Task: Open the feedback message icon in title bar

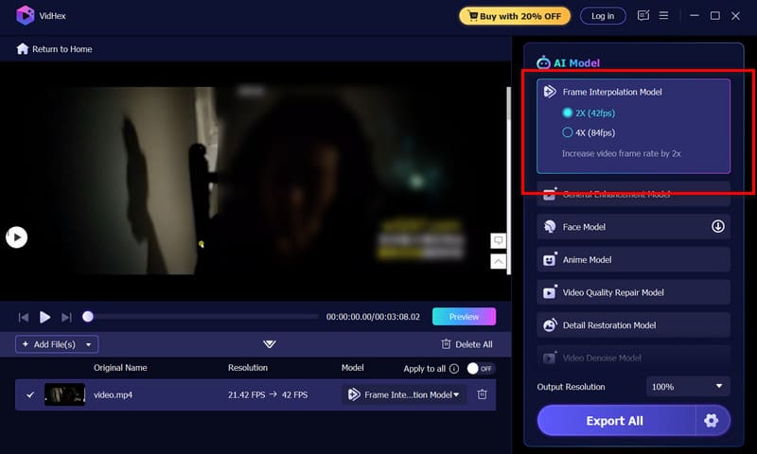Action: click(643, 16)
